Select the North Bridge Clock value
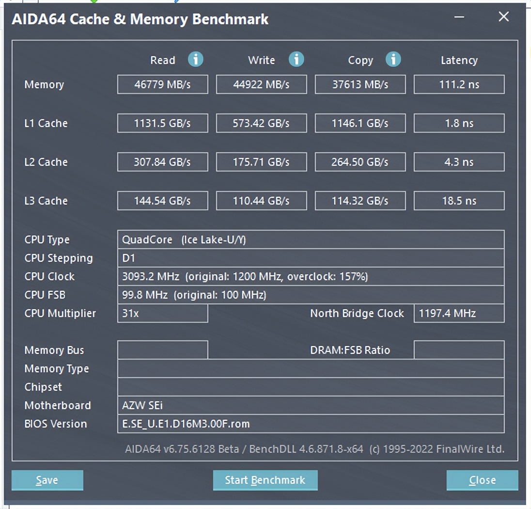The image size is (531, 509). coord(459,313)
